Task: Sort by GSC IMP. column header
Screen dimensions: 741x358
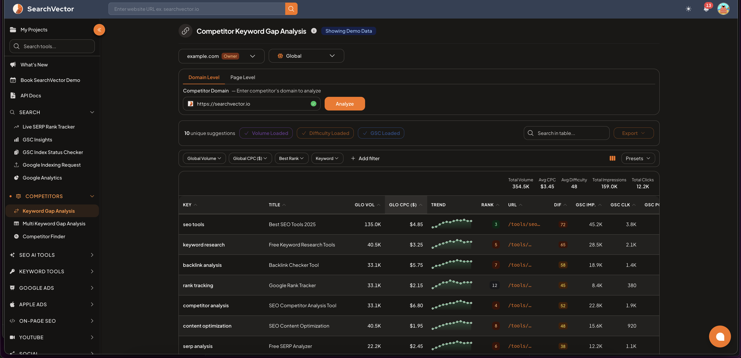Action: coord(588,205)
